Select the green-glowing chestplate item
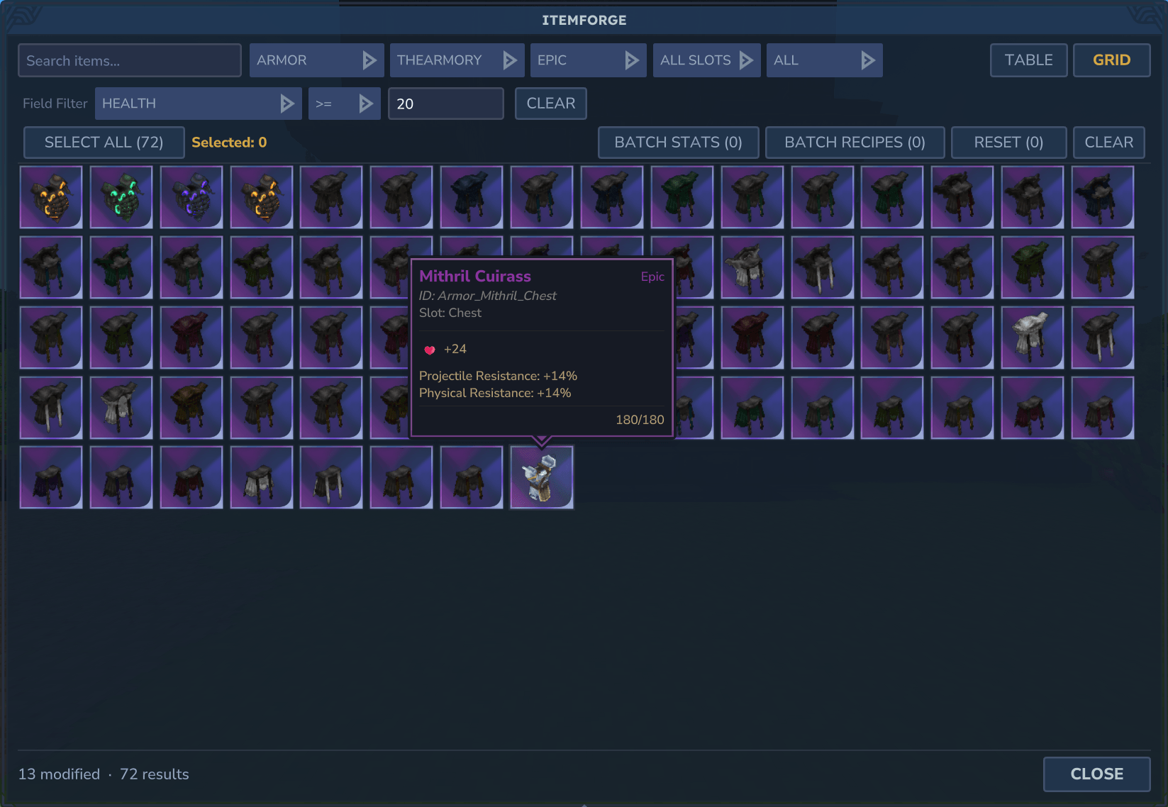1168x807 pixels. point(121,197)
